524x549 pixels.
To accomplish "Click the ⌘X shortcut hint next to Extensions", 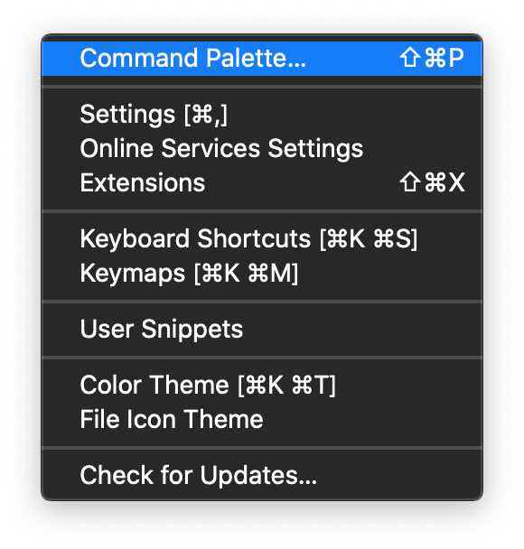I will 444,182.
